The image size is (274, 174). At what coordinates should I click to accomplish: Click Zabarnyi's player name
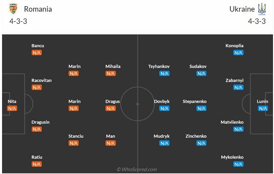coord(234,80)
